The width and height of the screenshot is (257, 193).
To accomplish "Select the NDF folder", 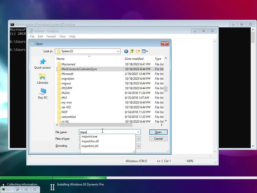I will (65, 112).
